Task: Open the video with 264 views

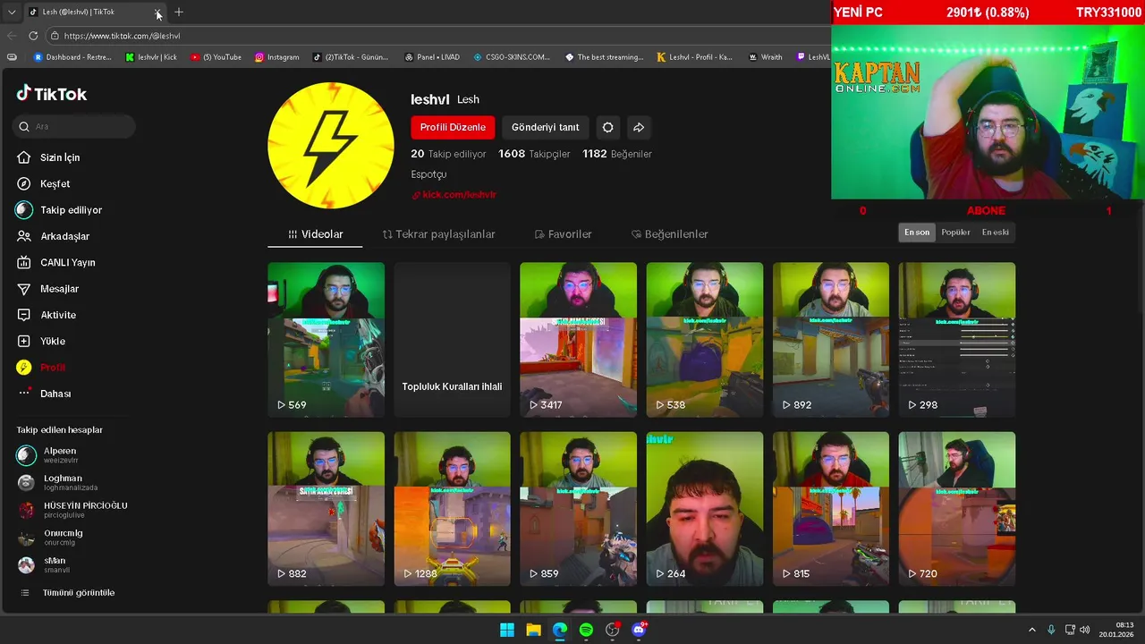Action: [705, 509]
